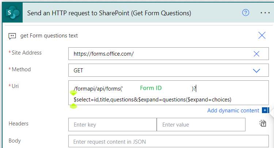Switch Headers to text mode icon
The width and height of the screenshot is (274, 148).
[x=263, y=124]
